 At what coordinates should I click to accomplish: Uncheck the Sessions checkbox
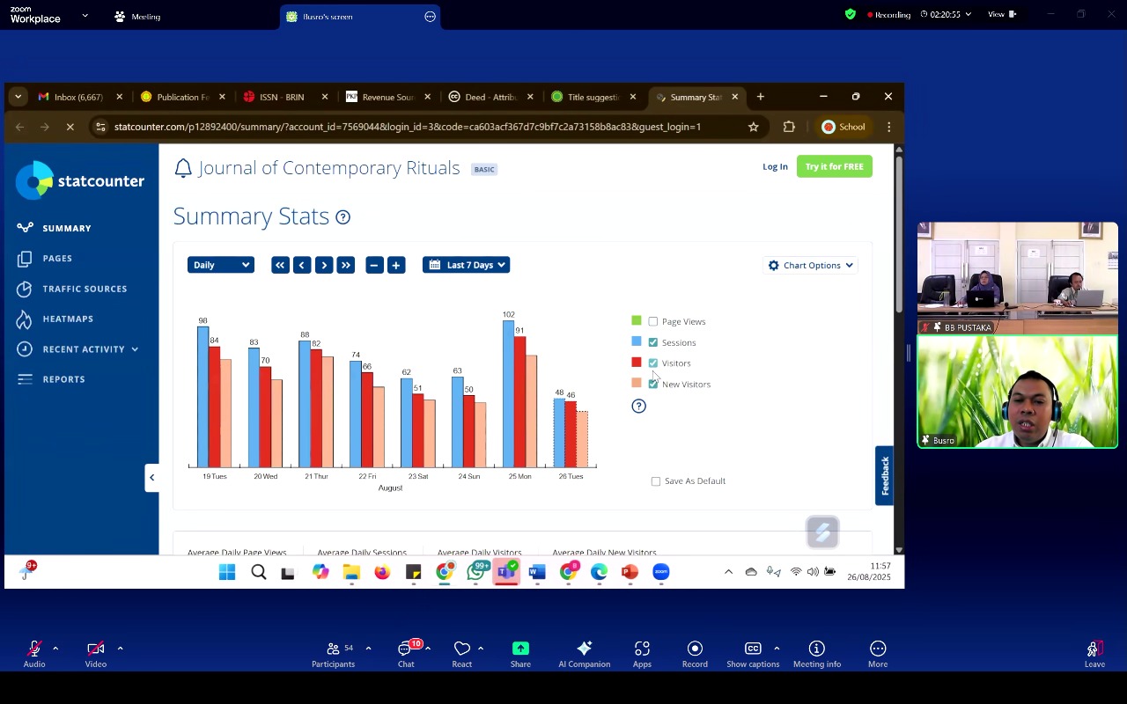coord(653,342)
